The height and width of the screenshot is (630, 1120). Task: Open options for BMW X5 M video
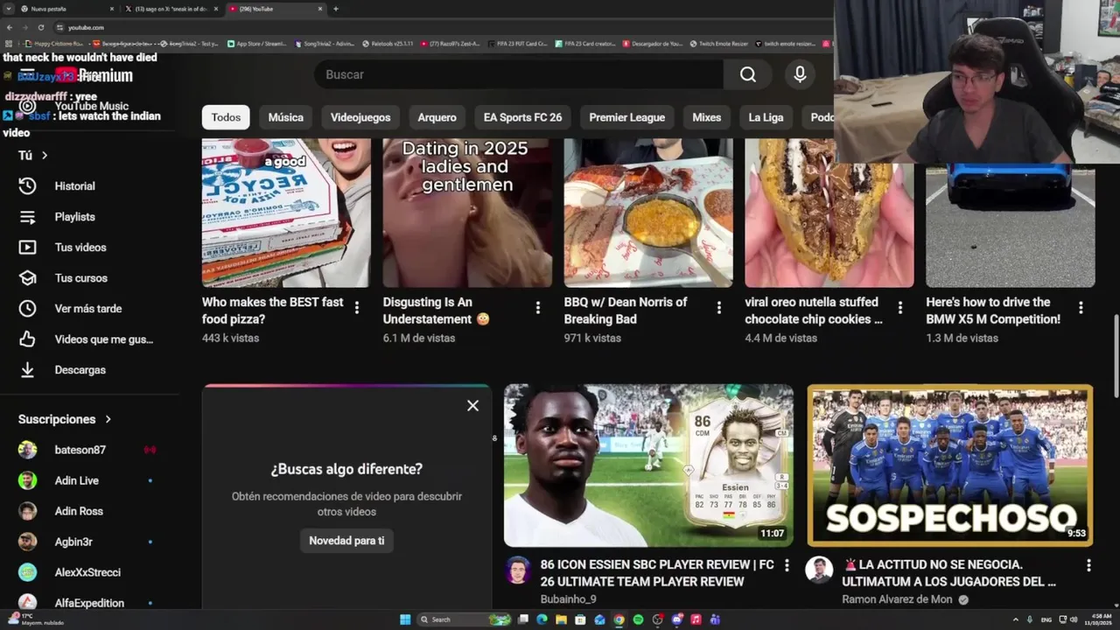tap(1081, 307)
